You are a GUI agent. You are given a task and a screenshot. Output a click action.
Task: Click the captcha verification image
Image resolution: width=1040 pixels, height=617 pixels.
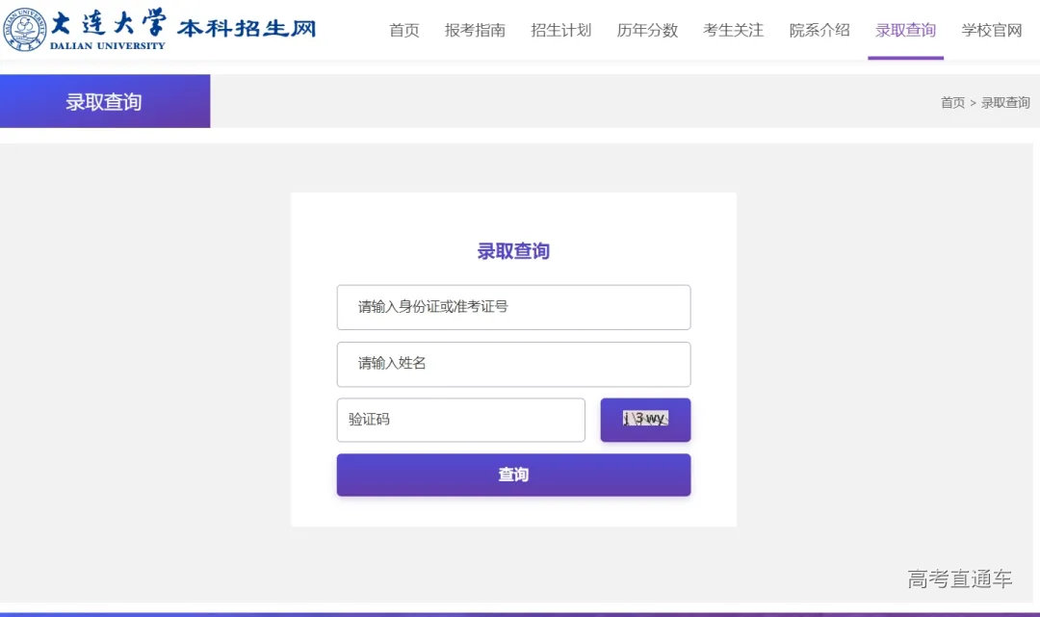tap(645, 419)
